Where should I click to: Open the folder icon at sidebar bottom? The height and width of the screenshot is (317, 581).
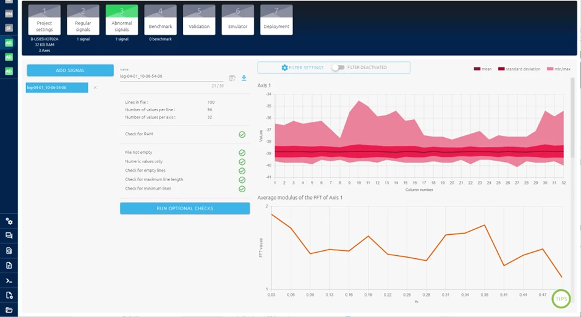9,310
